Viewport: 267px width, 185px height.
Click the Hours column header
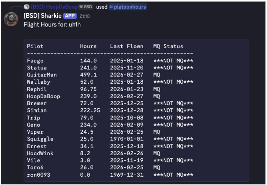(x=88, y=46)
